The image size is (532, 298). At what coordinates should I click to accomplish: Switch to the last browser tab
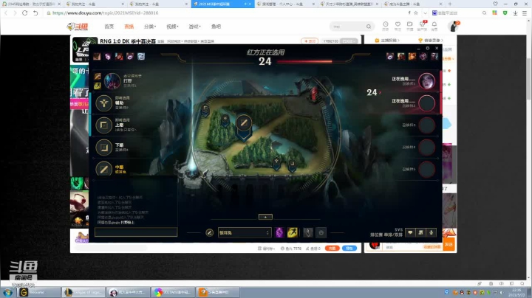click(413, 4)
